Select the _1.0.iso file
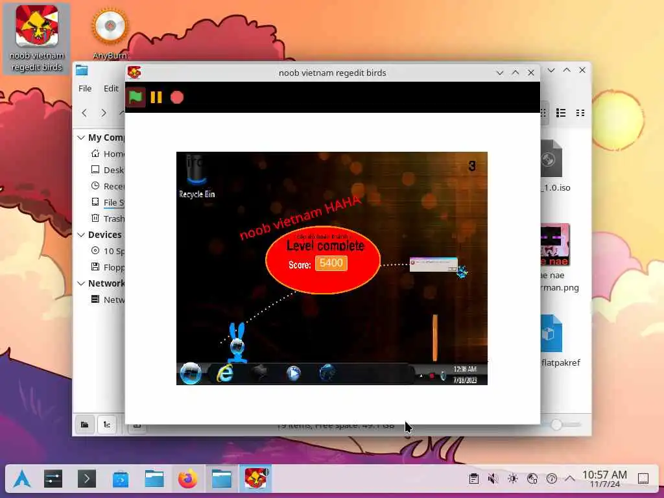The image size is (664, 498). click(555, 166)
